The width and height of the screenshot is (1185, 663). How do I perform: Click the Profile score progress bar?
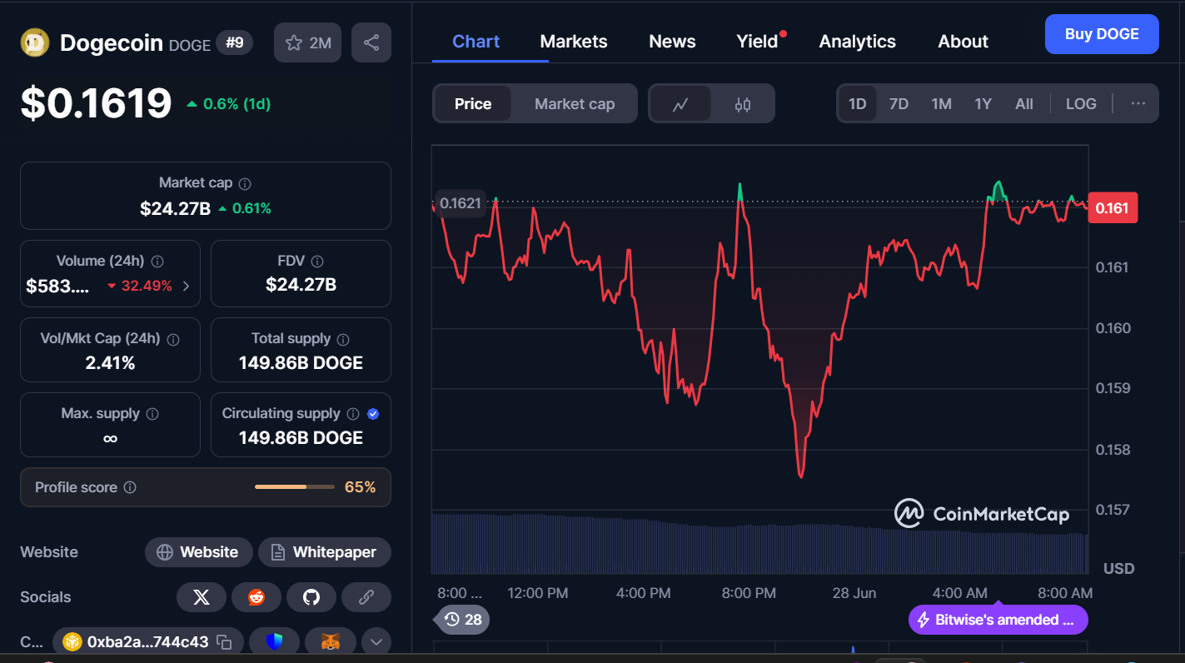coord(294,486)
